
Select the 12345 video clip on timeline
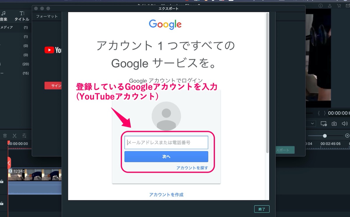click(35, 181)
